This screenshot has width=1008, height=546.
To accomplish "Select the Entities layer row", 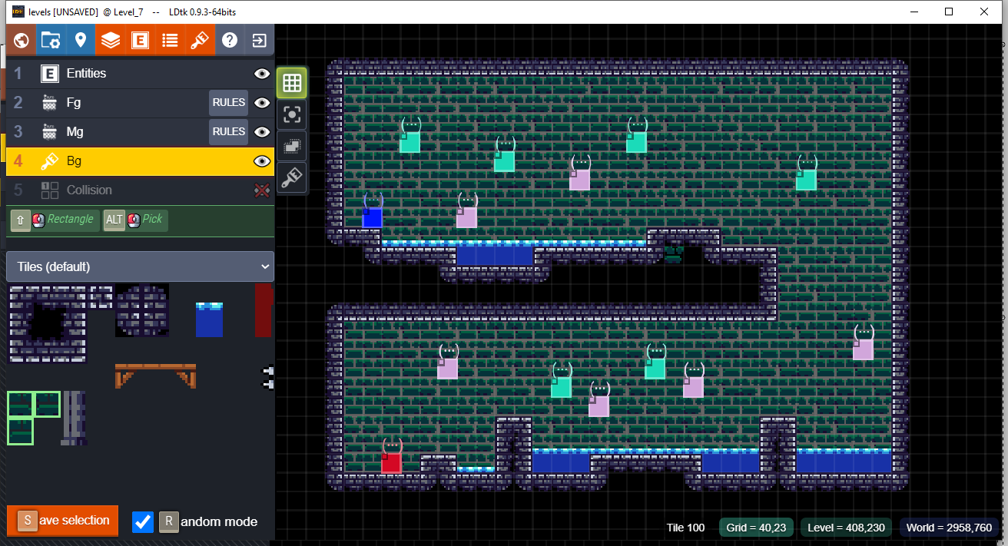I will tap(140, 74).
